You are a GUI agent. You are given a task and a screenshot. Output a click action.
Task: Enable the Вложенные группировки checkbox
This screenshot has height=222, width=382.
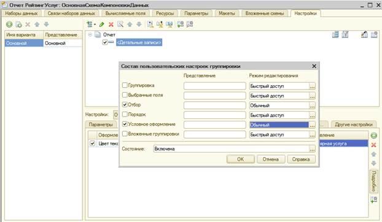125,134
